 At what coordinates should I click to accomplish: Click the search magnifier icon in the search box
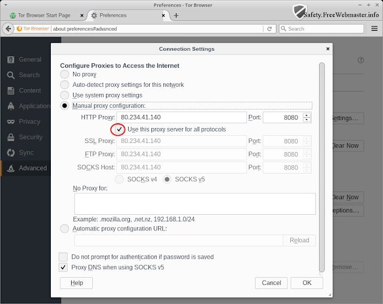click(x=283, y=29)
